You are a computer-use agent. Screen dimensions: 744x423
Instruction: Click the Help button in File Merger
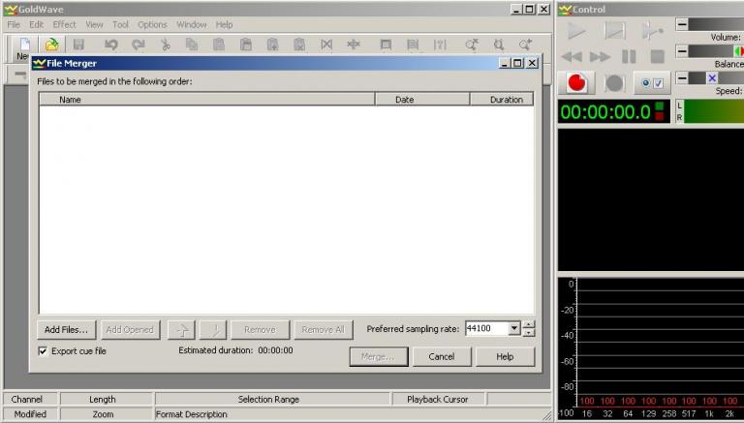pos(505,356)
